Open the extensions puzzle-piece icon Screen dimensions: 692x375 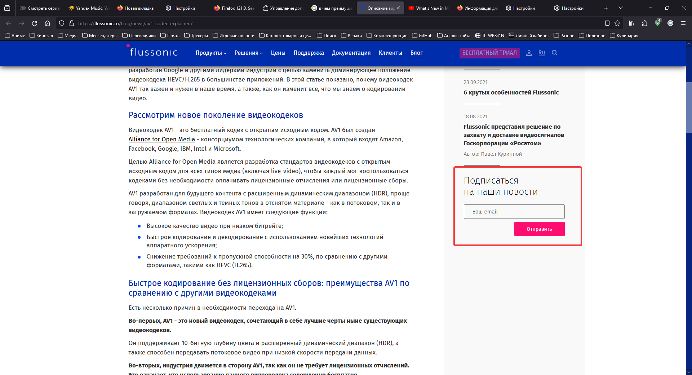pyautogui.click(x=644, y=23)
